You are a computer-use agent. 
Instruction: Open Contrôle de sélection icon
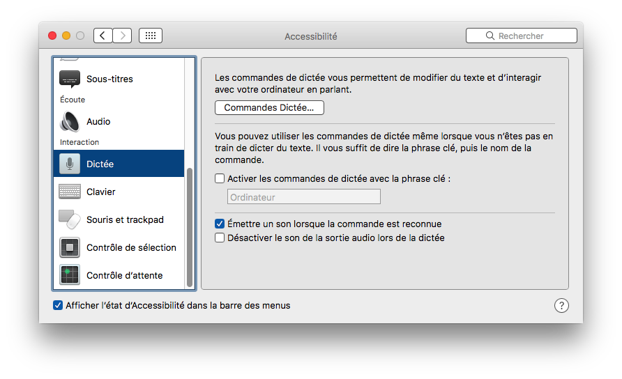(70, 247)
